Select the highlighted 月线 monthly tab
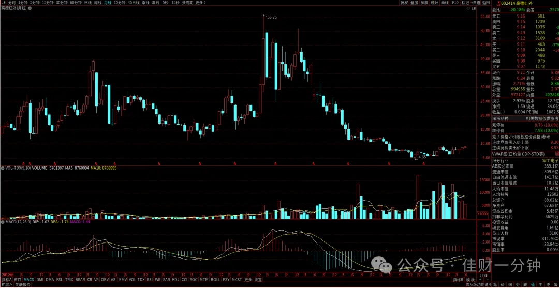Viewport: 559px width, 288px height. (x=107, y=2)
